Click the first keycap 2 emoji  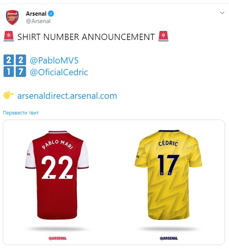(x=9, y=60)
